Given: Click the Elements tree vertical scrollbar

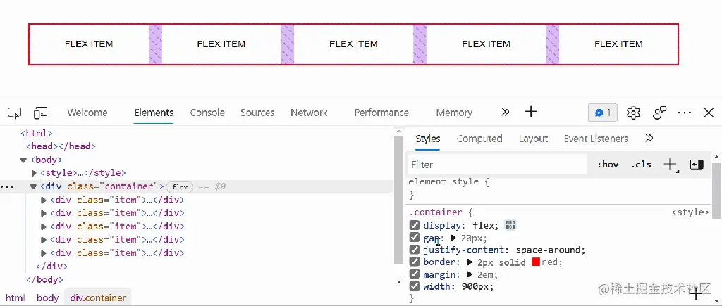Looking at the screenshot, I should click(x=399, y=200).
